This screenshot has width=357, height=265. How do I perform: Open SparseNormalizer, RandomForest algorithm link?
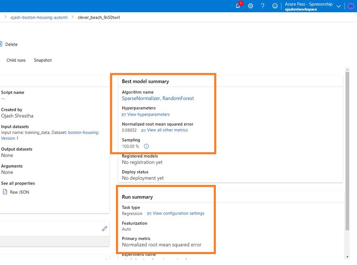(158, 99)
